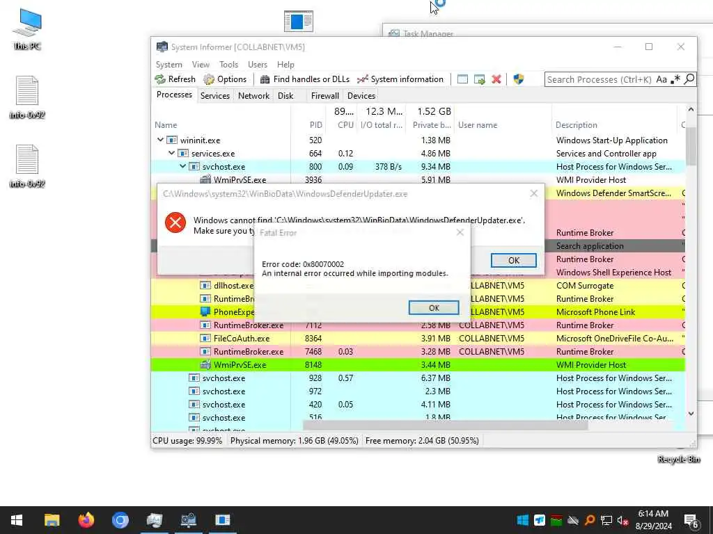Click the process list horizontal scrollbar

[445, 426]
